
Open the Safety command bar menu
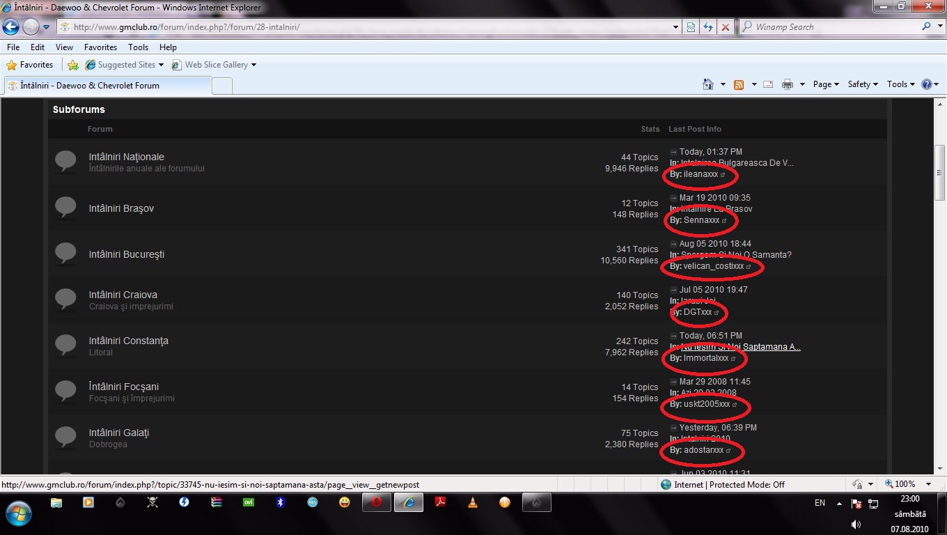pyautogui.click(x=863, y=84)
